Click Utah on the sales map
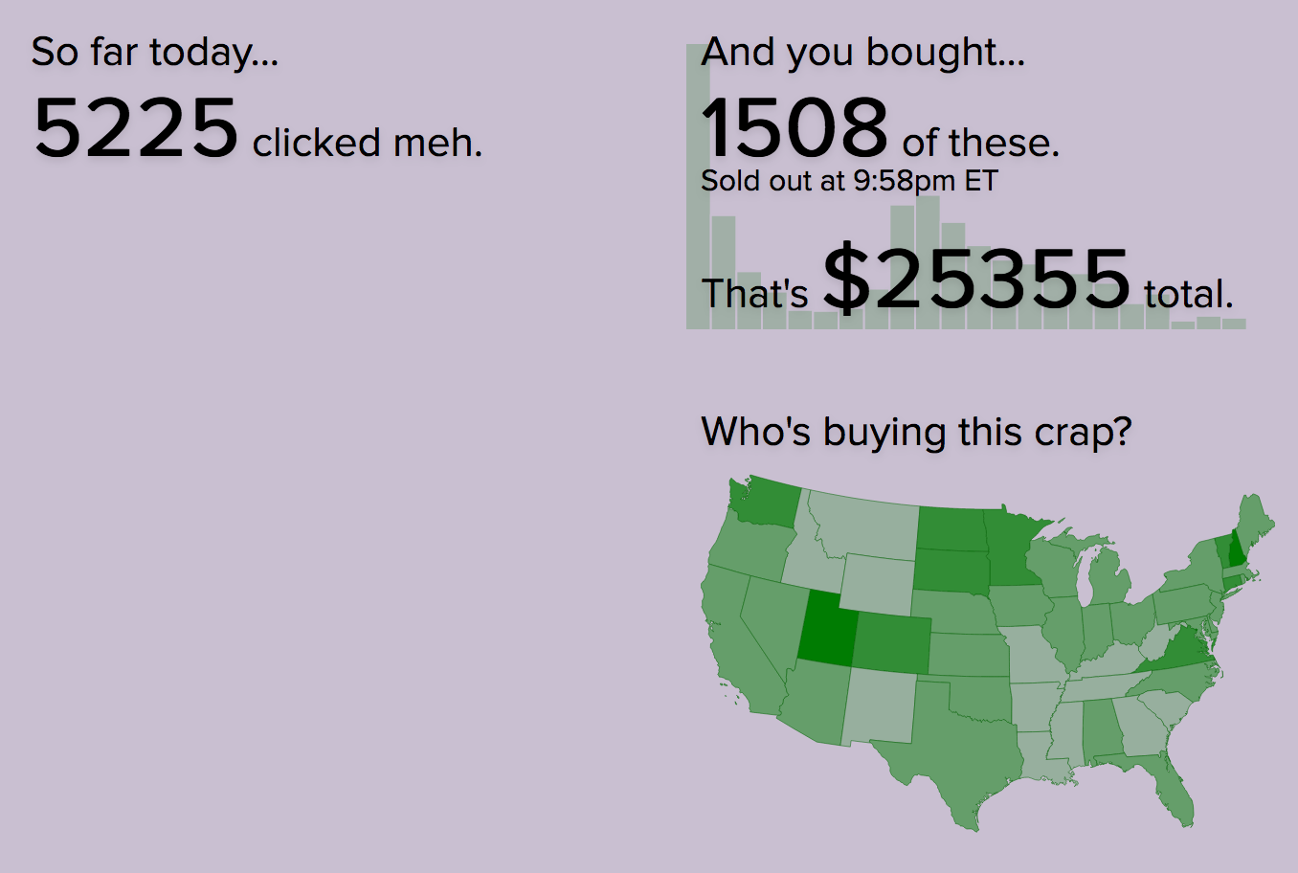This screenshot has height=873, width=1298. pyautogui.click(x=825, y=629)
